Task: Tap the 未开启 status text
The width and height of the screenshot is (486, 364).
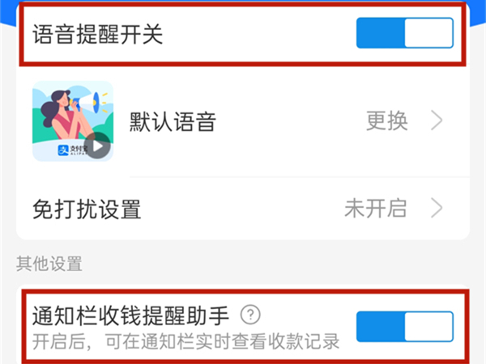Action: pos(376,208)
